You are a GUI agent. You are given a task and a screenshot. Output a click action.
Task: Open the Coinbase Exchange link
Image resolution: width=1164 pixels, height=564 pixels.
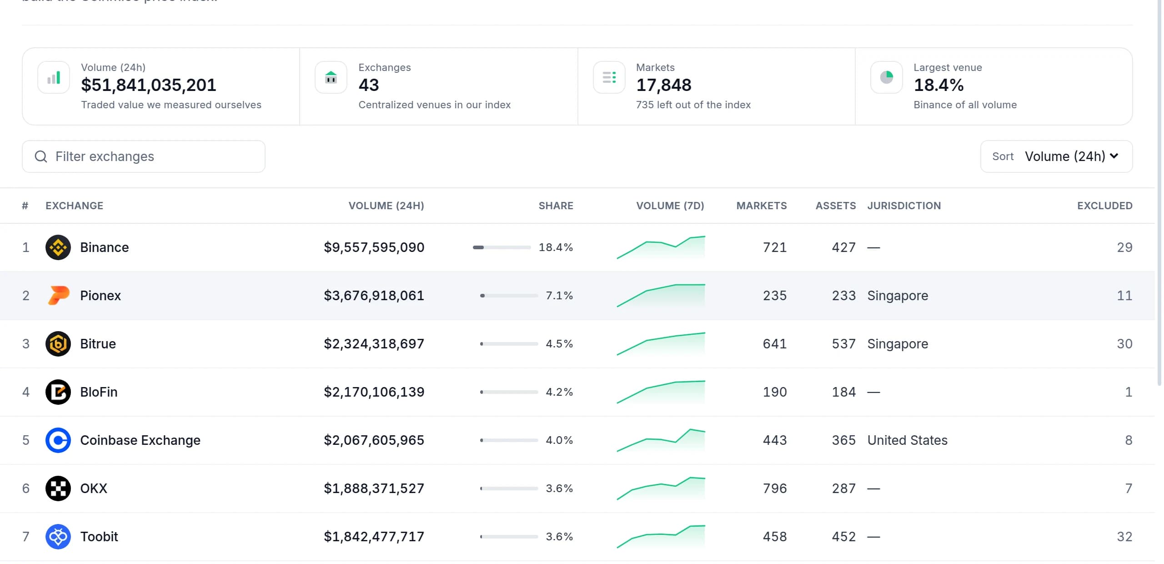140,440
